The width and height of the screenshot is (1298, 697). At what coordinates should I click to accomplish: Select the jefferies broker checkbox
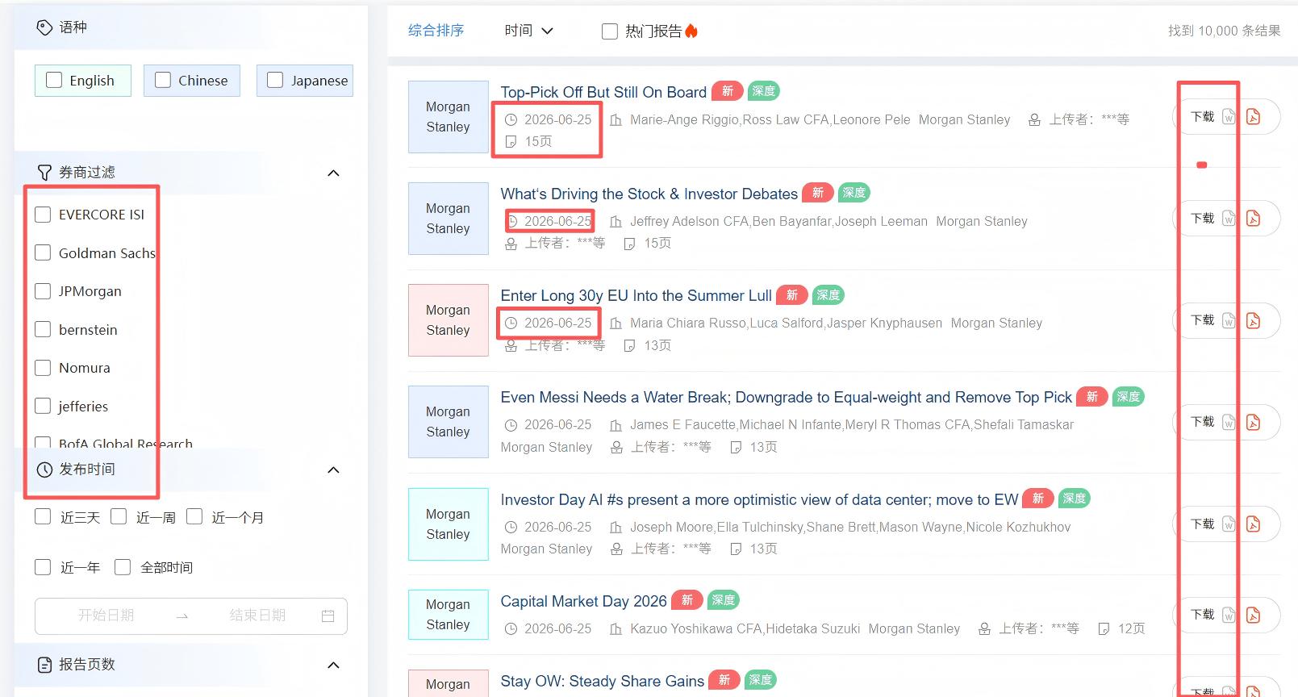click(x=43, y=406)
